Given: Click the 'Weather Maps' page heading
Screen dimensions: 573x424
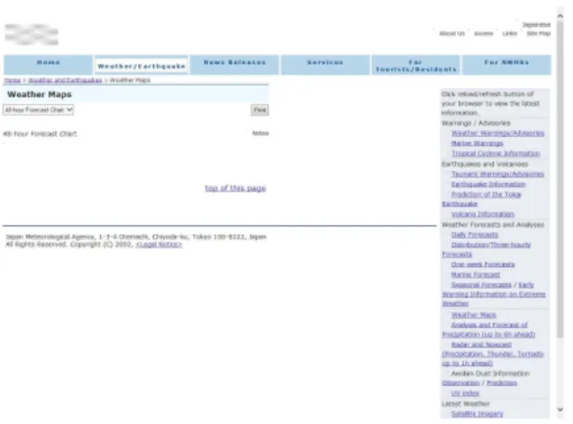Looking at the screenshot, I should 40,95.
